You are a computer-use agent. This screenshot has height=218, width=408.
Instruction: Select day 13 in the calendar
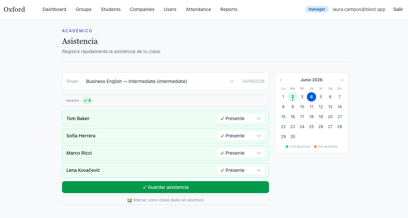pyautogui.click(x=330, y=107)
